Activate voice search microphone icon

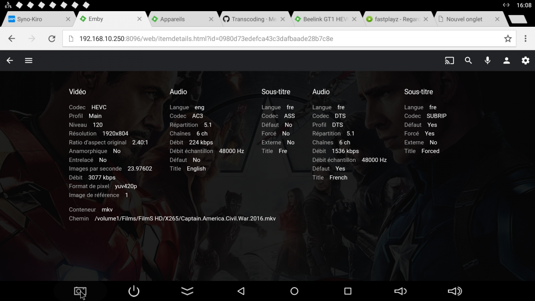click(x=487, y=61)
